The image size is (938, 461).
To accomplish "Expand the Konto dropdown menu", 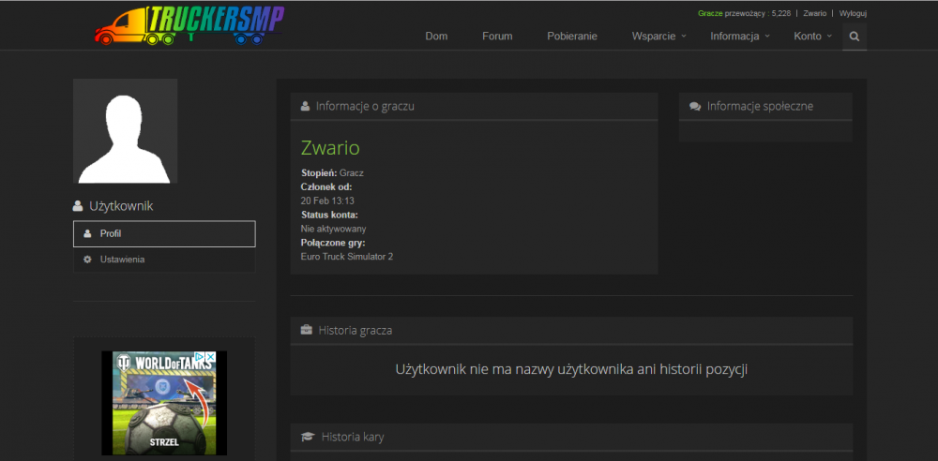I will click(x=812, y=37).
